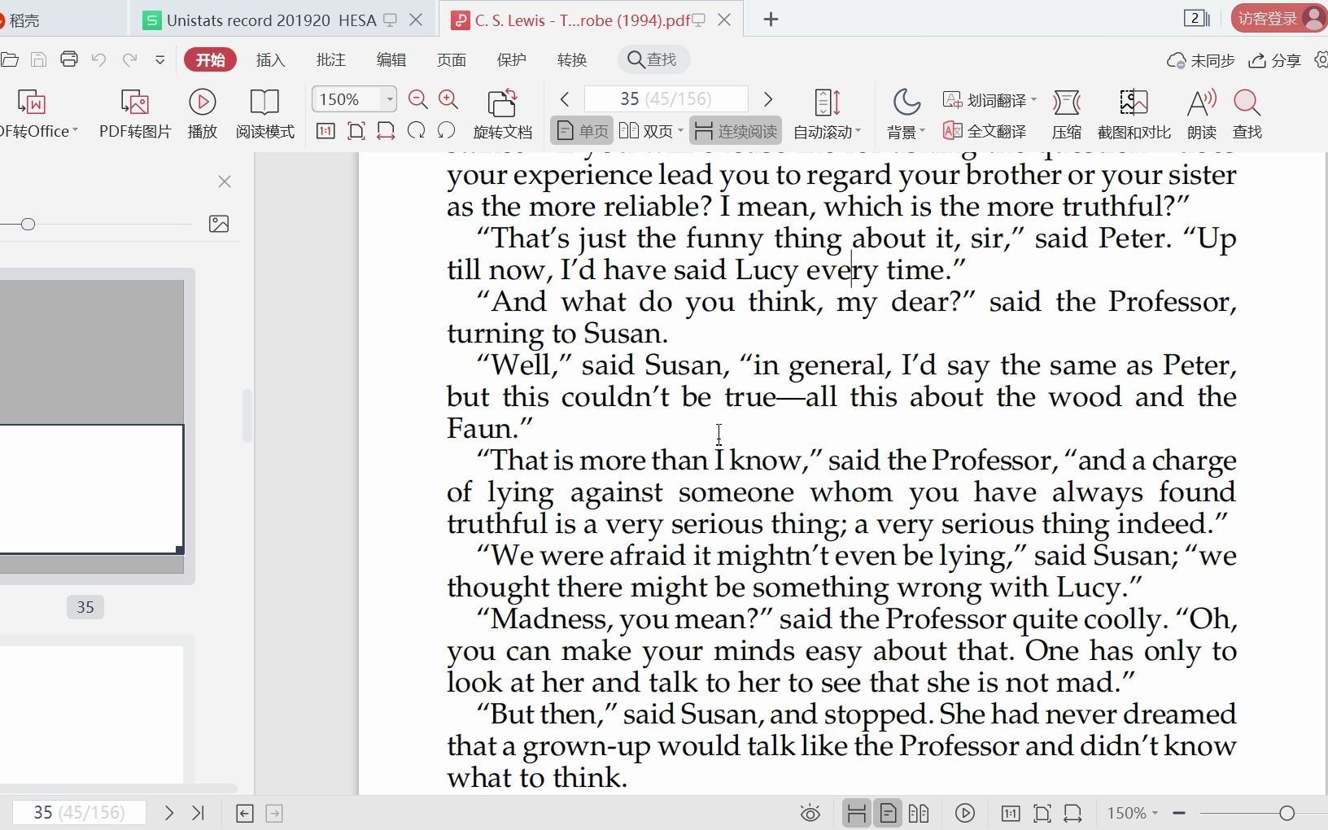Open status bar 150% zoom dropdown
Image resolution: width=1328 pixels, height=830 pixels.
1132,813
